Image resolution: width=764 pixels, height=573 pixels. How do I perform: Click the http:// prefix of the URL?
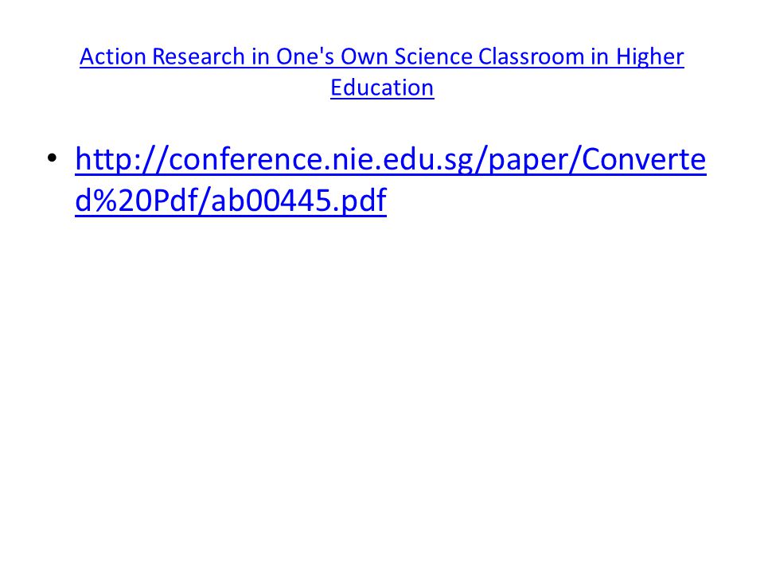(x=121, y=159)
